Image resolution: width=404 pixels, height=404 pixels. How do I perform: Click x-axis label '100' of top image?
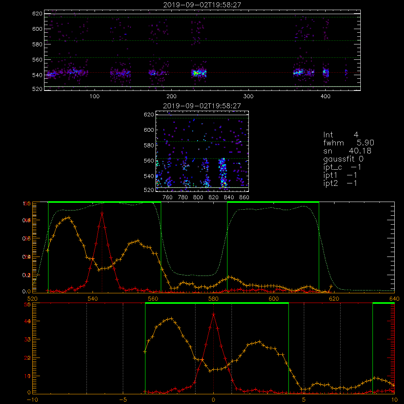[x=95, y=97]
